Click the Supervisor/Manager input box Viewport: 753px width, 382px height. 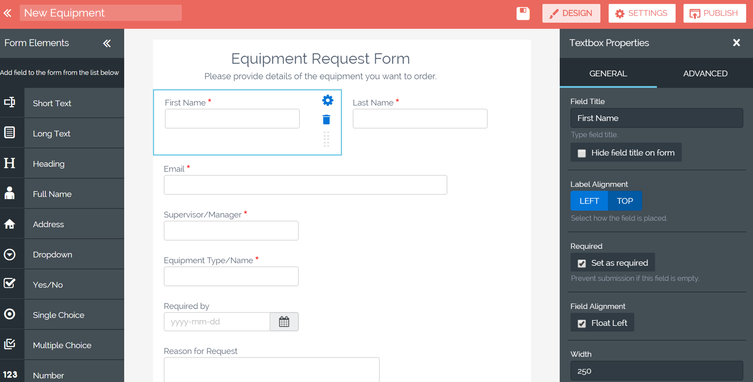coord(231,230)
